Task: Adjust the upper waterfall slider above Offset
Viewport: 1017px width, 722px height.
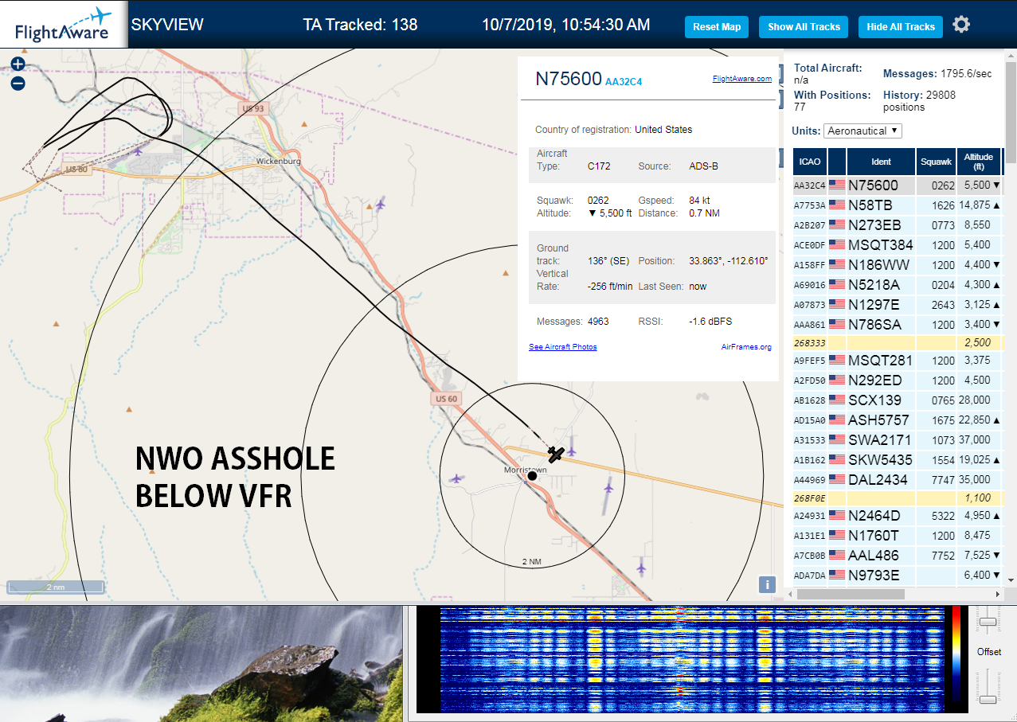Action: [x=988, y=621]
